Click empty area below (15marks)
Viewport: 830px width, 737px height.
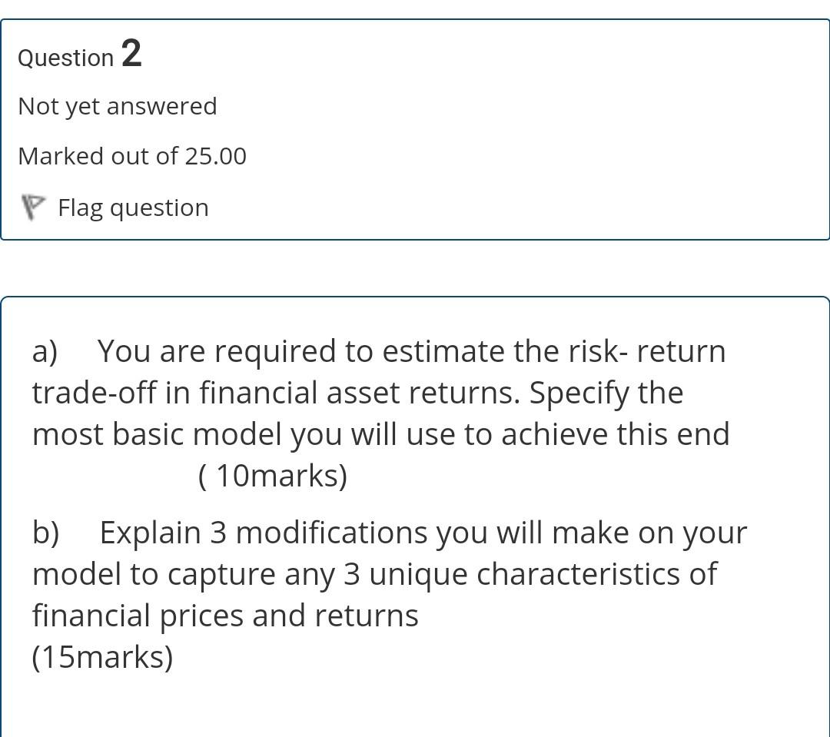coord(415,704)
